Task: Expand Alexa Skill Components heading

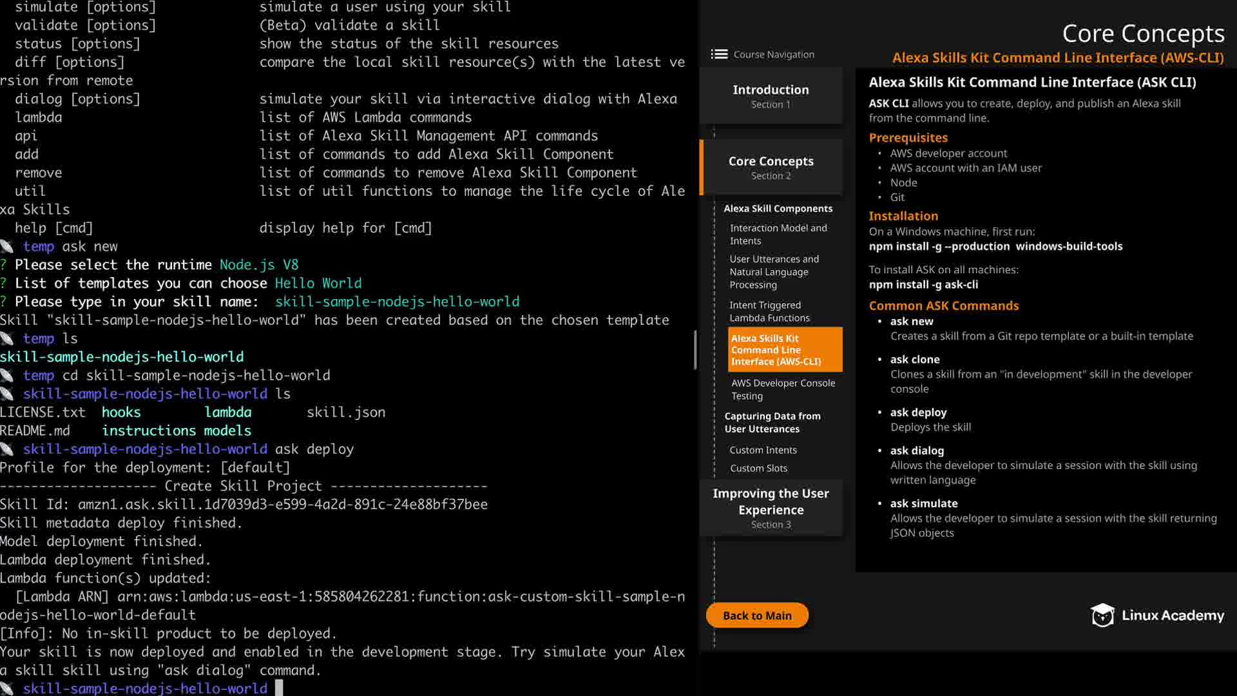Action: (778, 209)
